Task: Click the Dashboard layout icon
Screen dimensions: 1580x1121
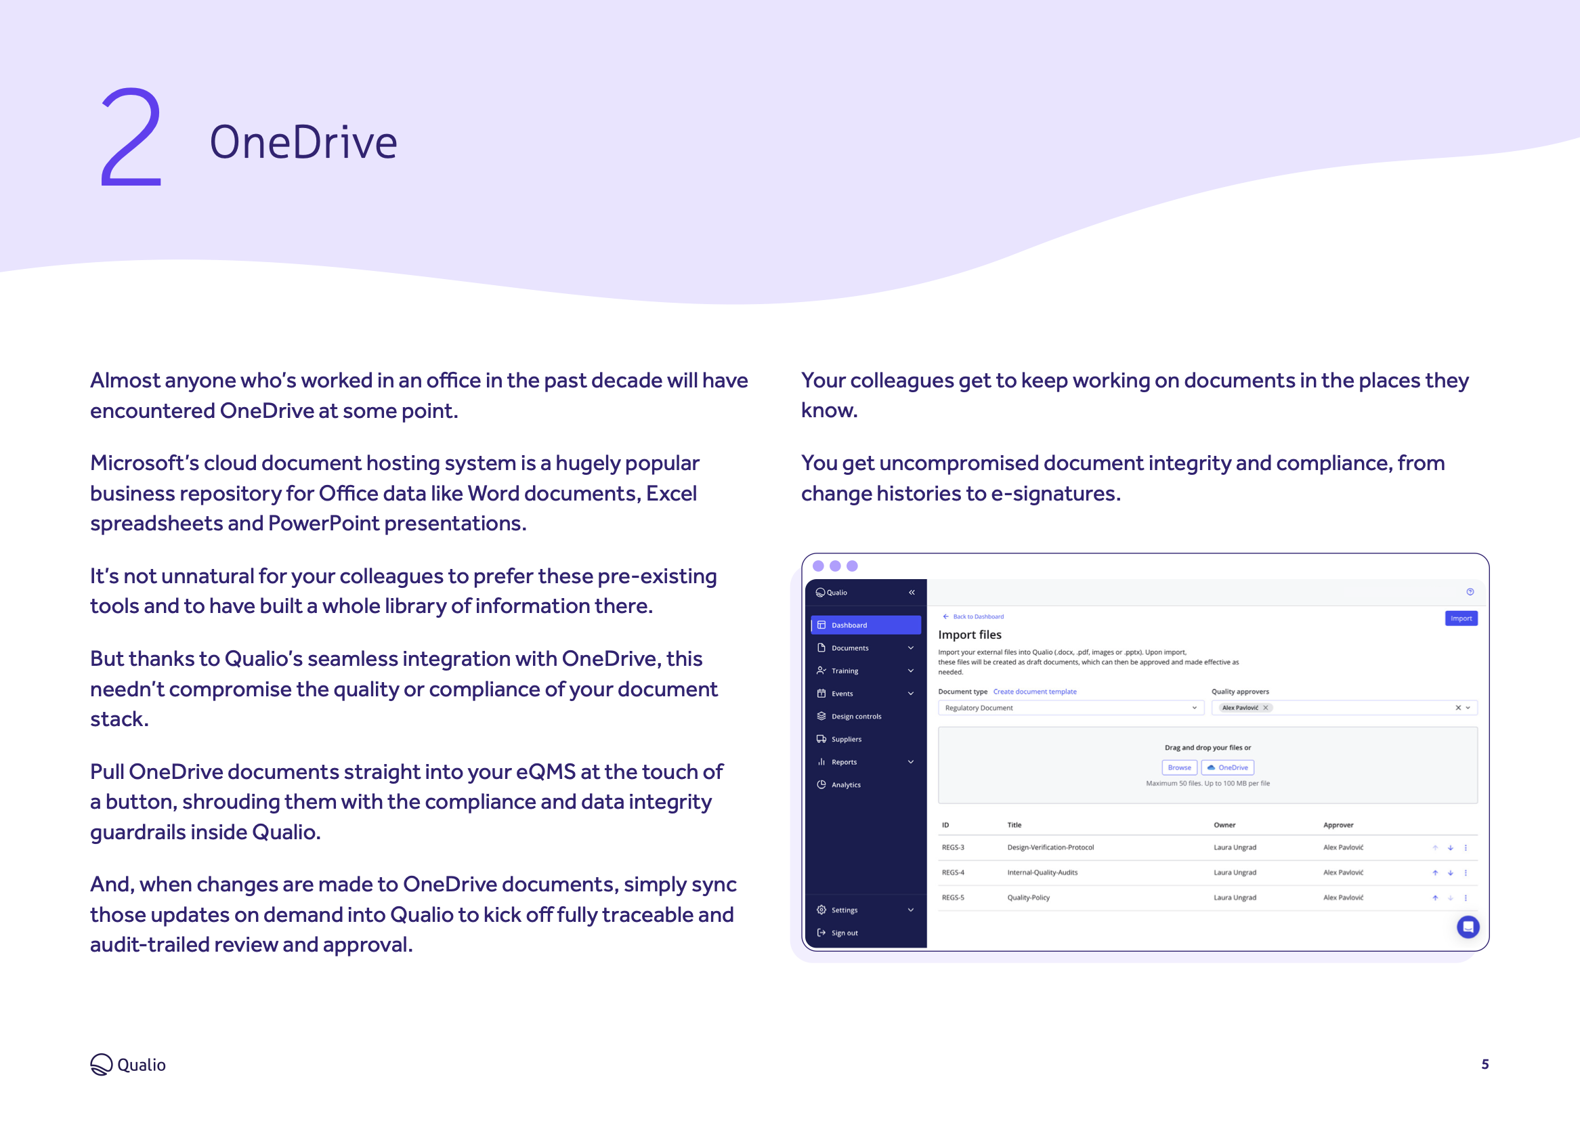Action: click(x=821, y=625)
